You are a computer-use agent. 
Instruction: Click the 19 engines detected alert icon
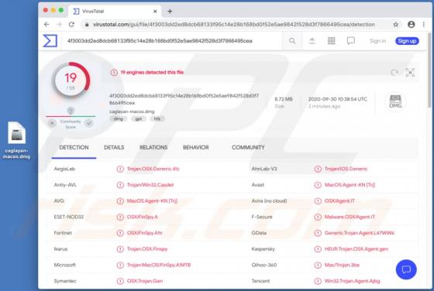114,73
